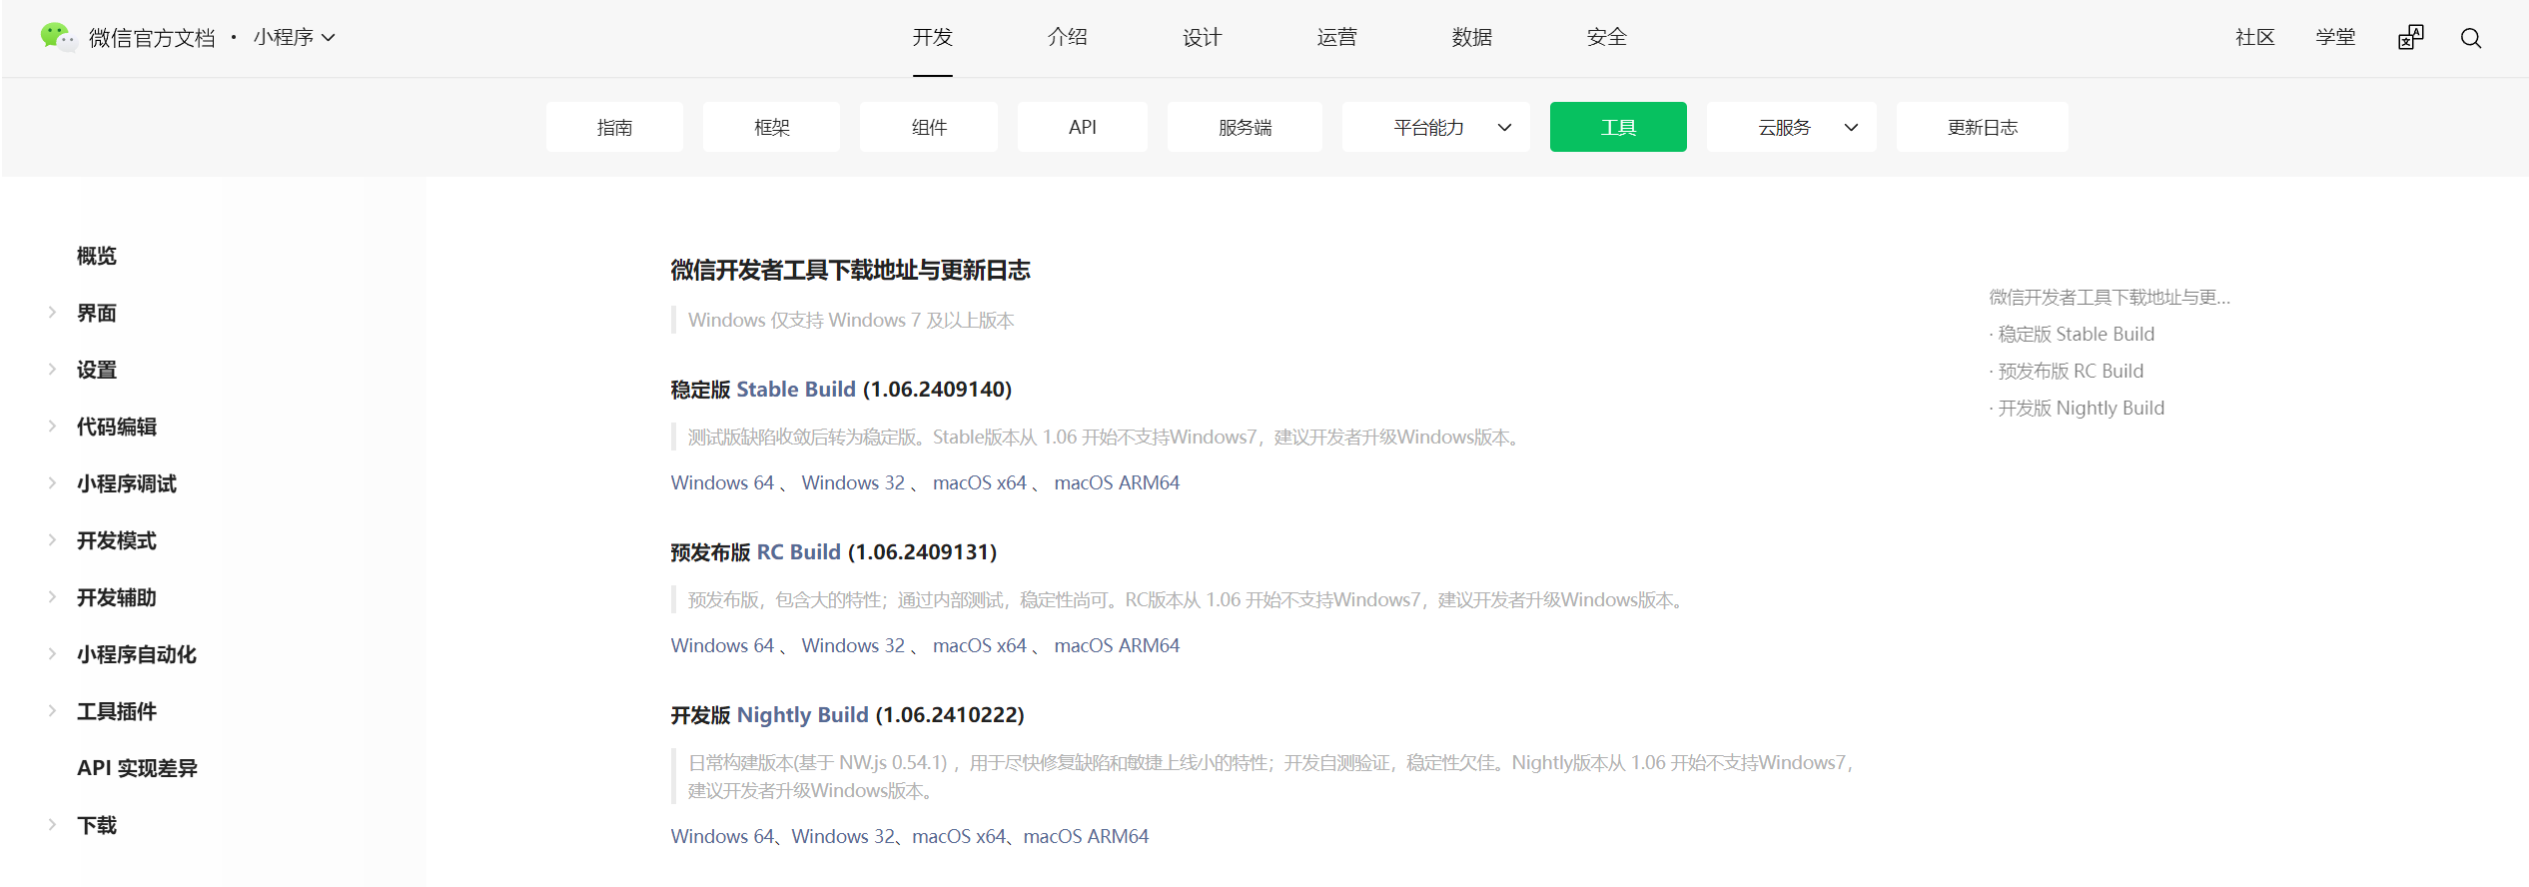Screen dimensions: 2529x887
Task: Switch to the 数据 top tab
Action: [x=1472, y=37]
